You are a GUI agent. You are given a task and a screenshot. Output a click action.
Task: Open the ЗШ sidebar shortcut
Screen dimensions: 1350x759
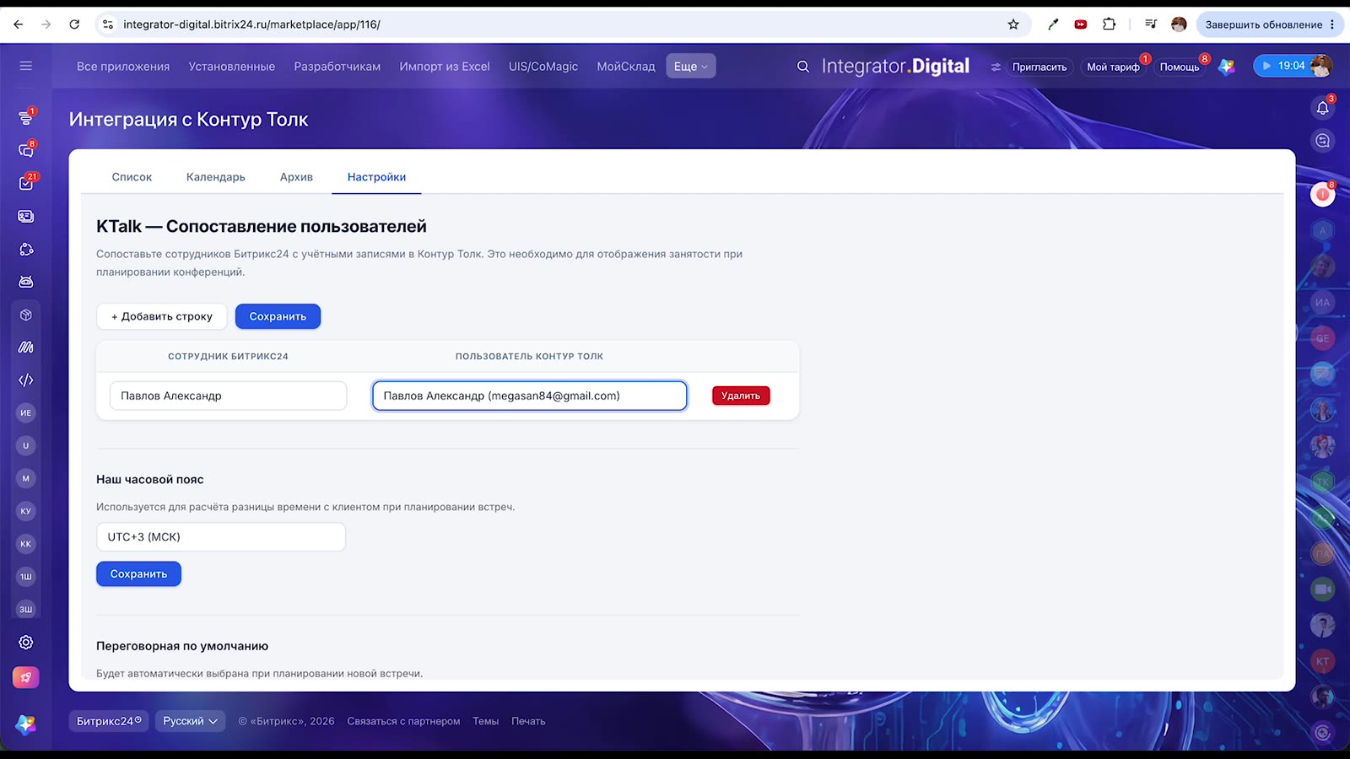point(26,610)
